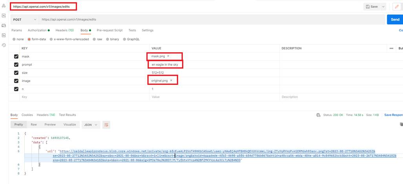This screenshot has height=184, width=403.
Task: Select the form-data radio button
Action: tap(29, 39)
